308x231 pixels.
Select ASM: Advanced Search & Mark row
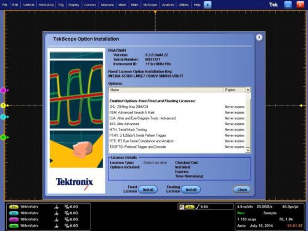point(177,113)
